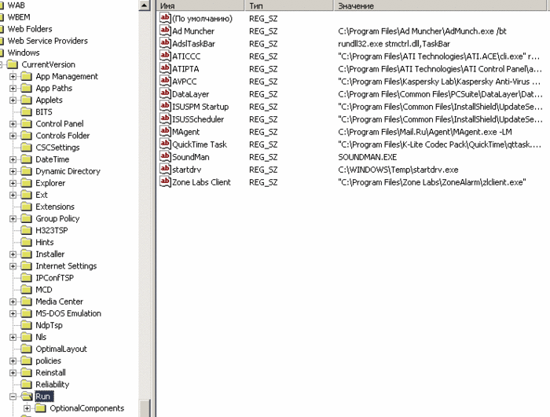550x417 pixels.
Task: Click the tree pane vertical scrollbar track
Action: [145, 203]
